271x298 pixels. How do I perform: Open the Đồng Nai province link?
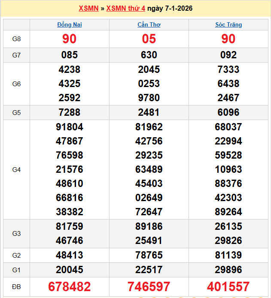pos(69,24)
